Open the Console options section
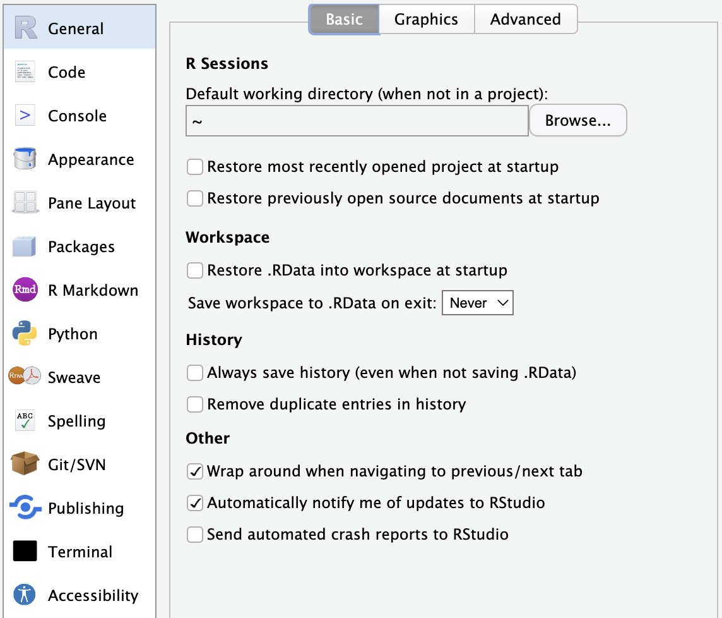The width and height of the screenshot is (722, 618). pyautogui.click(x=80, y=115)
